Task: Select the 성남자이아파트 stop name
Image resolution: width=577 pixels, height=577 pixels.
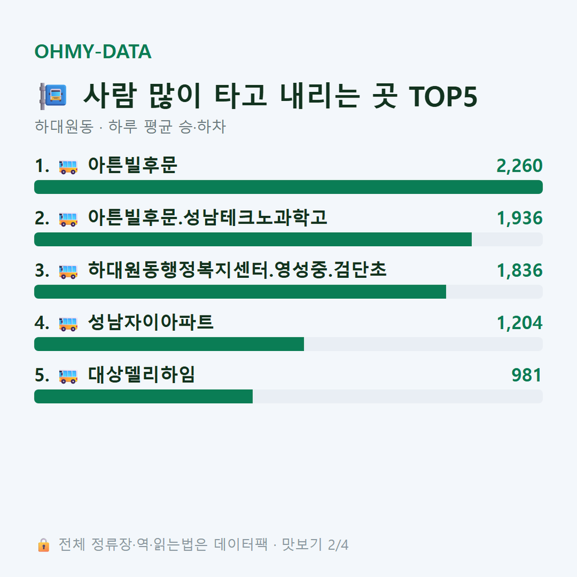Action: click(x=150, y=322)
